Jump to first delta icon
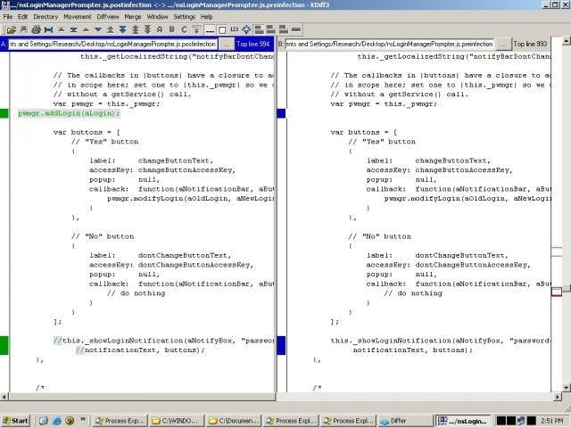Screen dimensions: 571x428 click(x=62, y=29)
